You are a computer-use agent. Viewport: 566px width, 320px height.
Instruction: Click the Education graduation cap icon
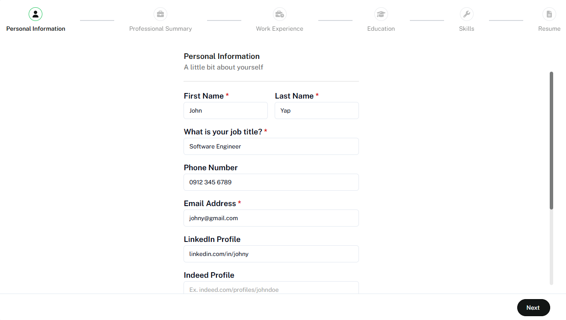381,14
